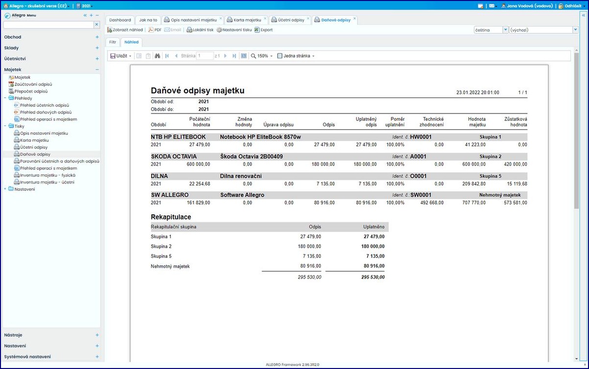Open Nastavení tisku print settings
The image size is (589, 369).
[x=234, y=30]
